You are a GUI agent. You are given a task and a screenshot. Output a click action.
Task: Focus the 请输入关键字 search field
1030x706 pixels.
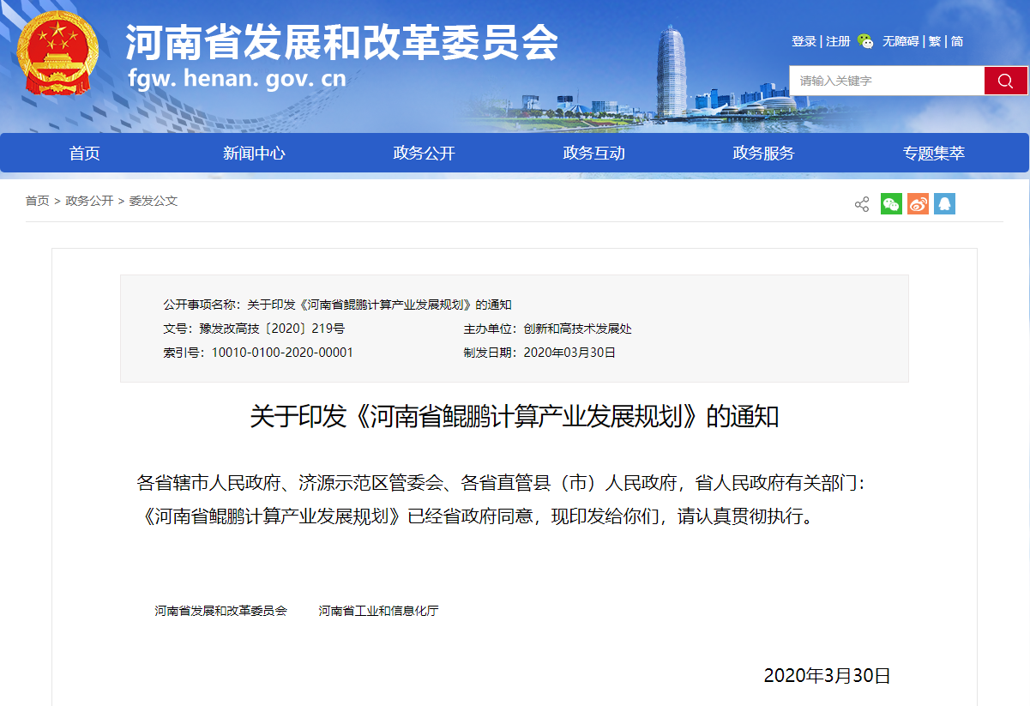pyautogui.click(x=886, y=81)
